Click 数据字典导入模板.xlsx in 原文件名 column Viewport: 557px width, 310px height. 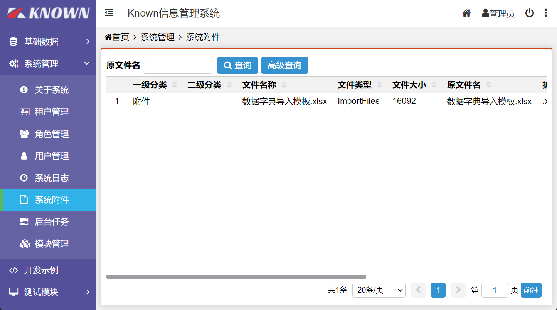[x=490, y=102]
